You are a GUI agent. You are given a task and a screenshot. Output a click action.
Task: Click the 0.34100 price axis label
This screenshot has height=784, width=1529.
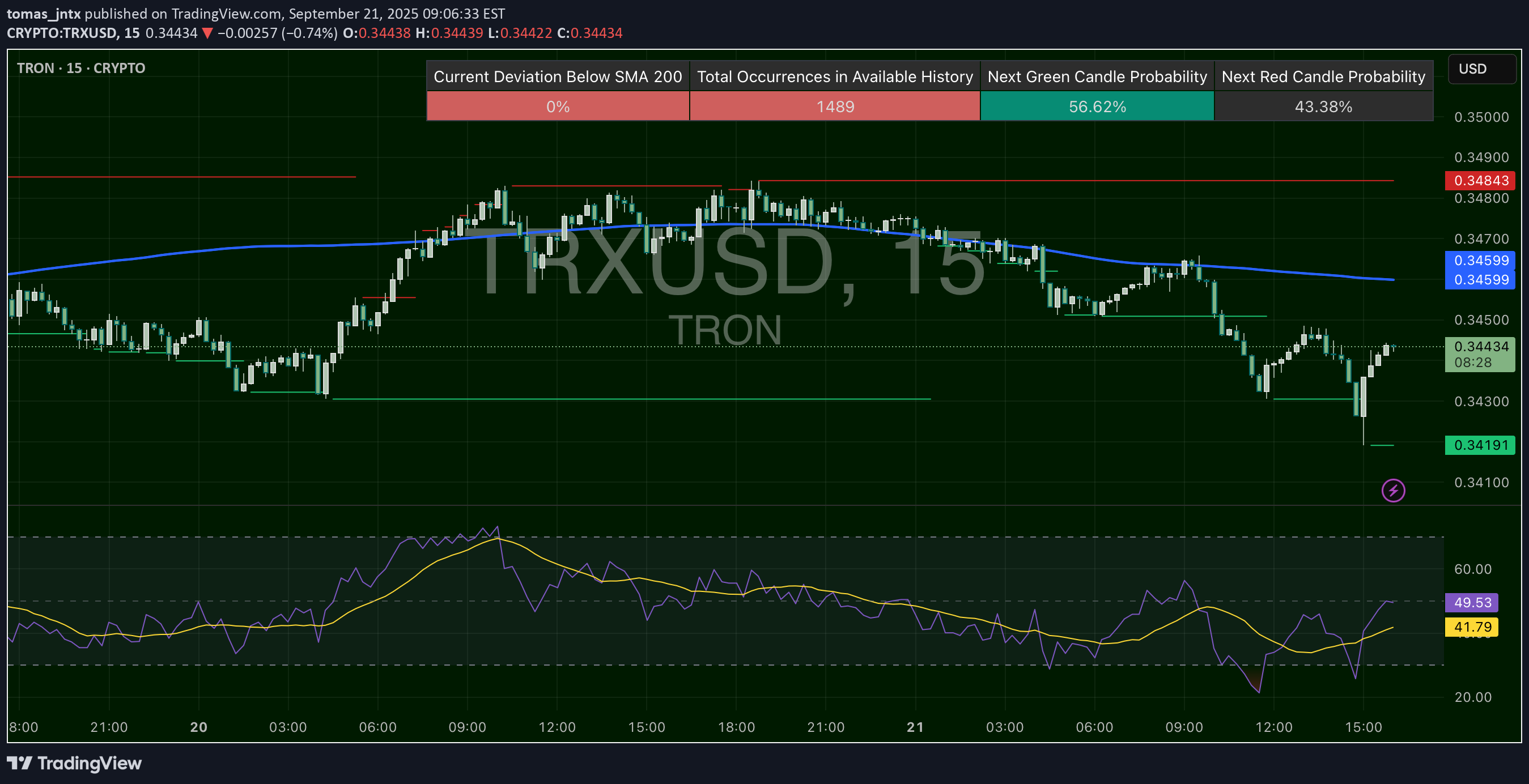[1481, 483]
